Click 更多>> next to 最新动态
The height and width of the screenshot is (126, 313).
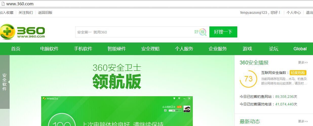point(303,121)
